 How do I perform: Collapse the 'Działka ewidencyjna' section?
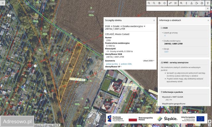pos(171,41)
